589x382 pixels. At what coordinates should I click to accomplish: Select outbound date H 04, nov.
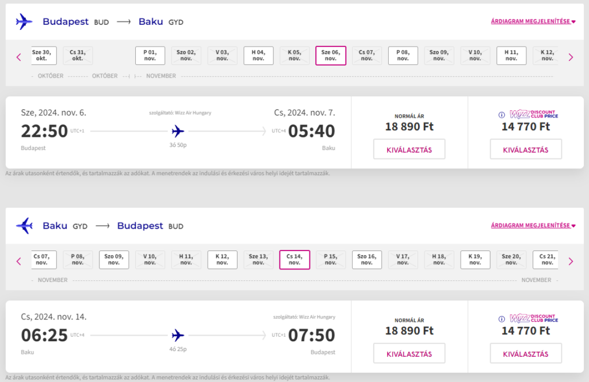coord(258,56)
